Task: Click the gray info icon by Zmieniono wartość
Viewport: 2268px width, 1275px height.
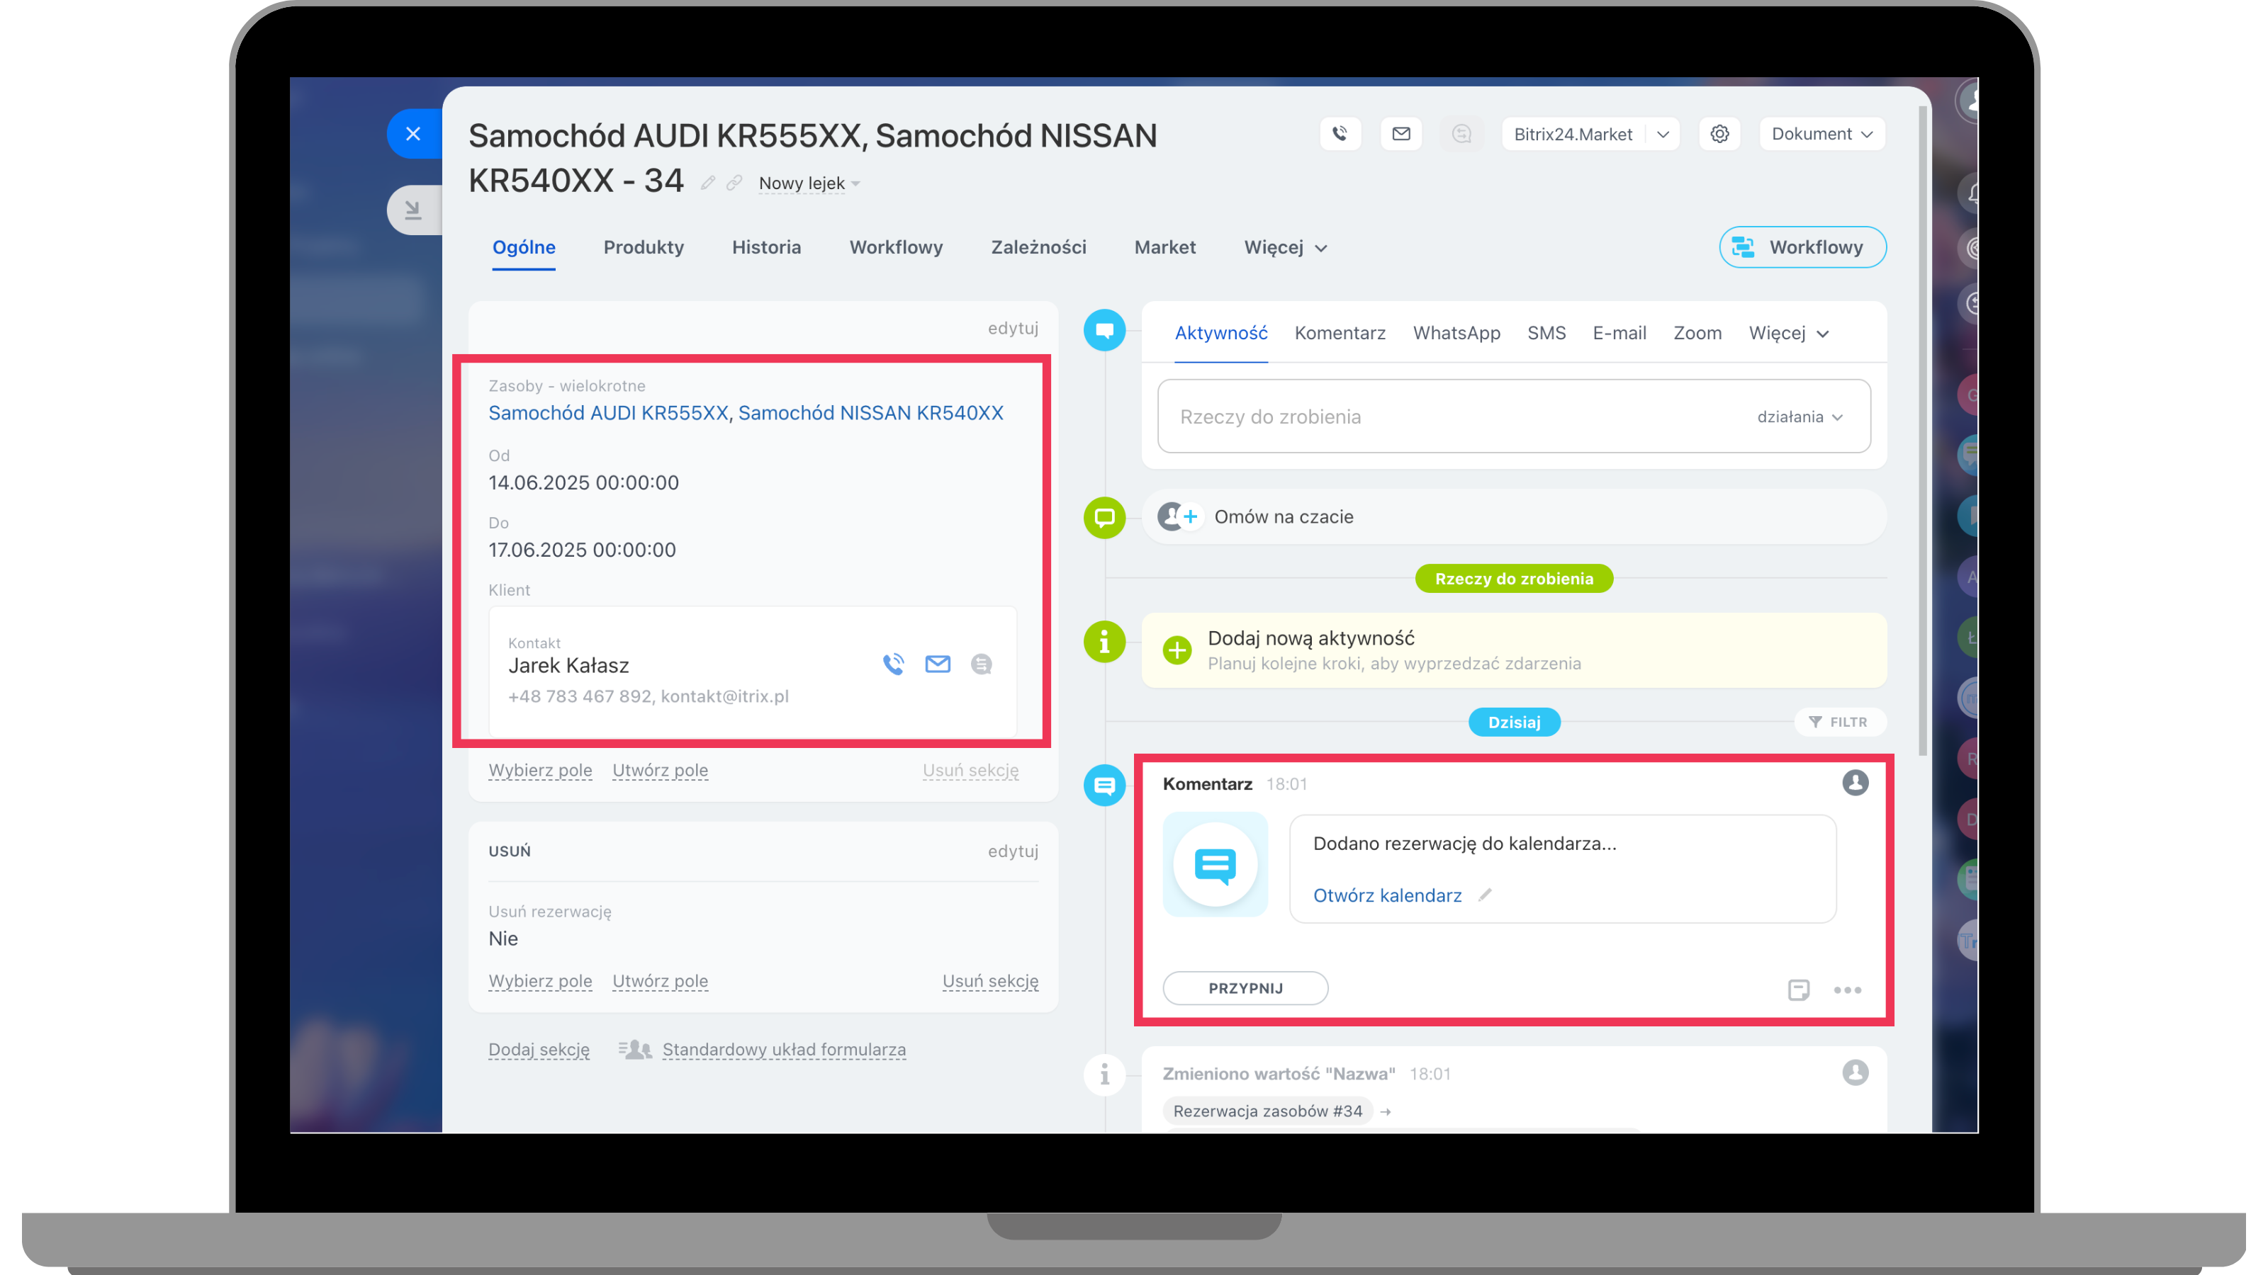Action: pyautogui.click(x=1104, y=1075)
